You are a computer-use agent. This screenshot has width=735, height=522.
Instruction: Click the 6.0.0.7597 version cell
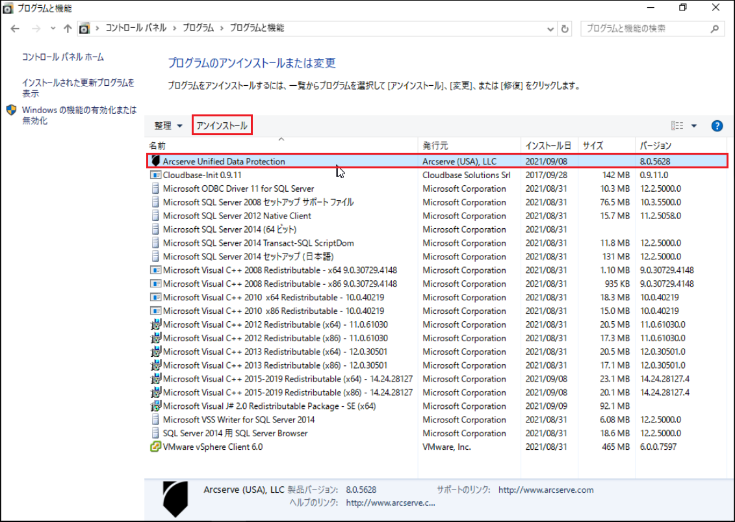[x=658, y=447]
